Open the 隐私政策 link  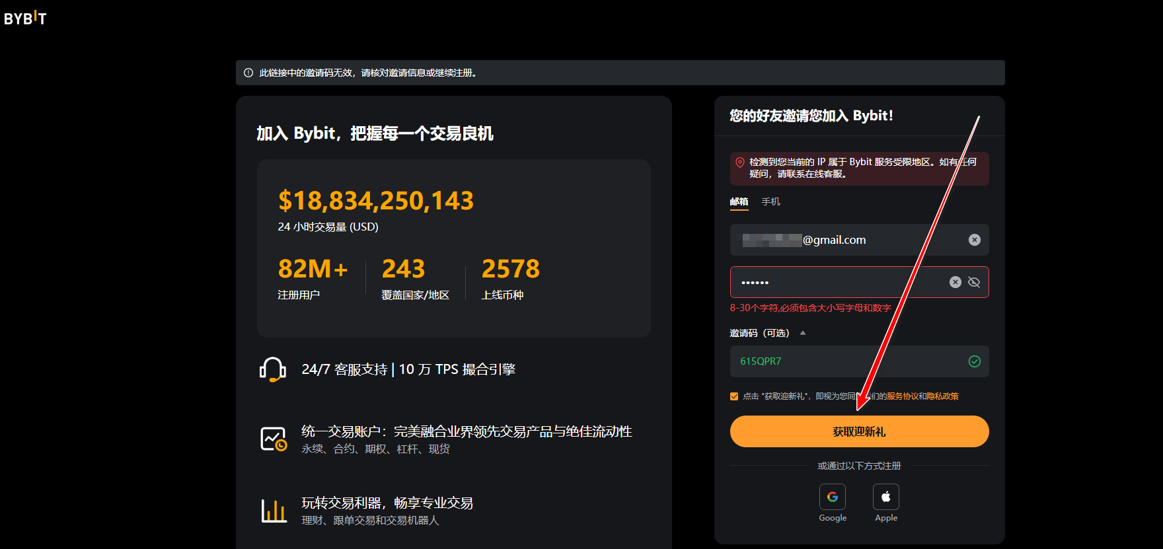[942, 396]
